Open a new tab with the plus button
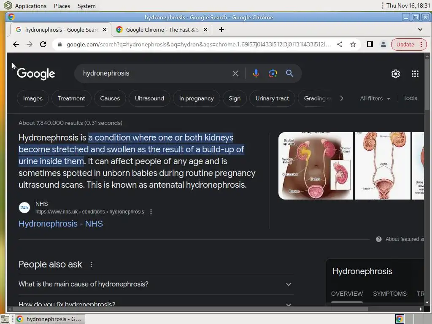This screenshot has height=324, width=432. [221, 30]
